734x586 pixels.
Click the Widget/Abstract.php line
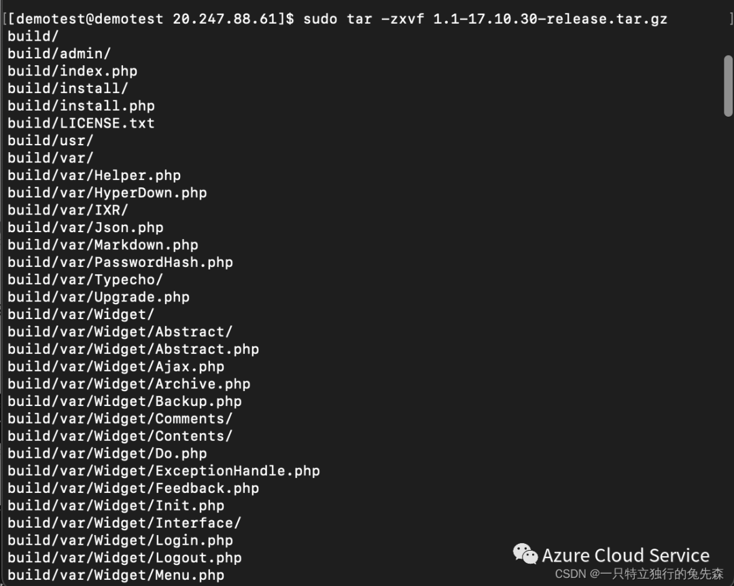tap(133, 349)
